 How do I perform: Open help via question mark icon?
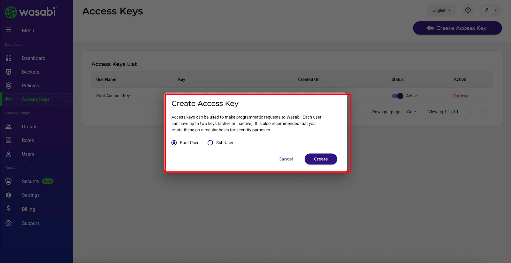click(x=468, y=10)
